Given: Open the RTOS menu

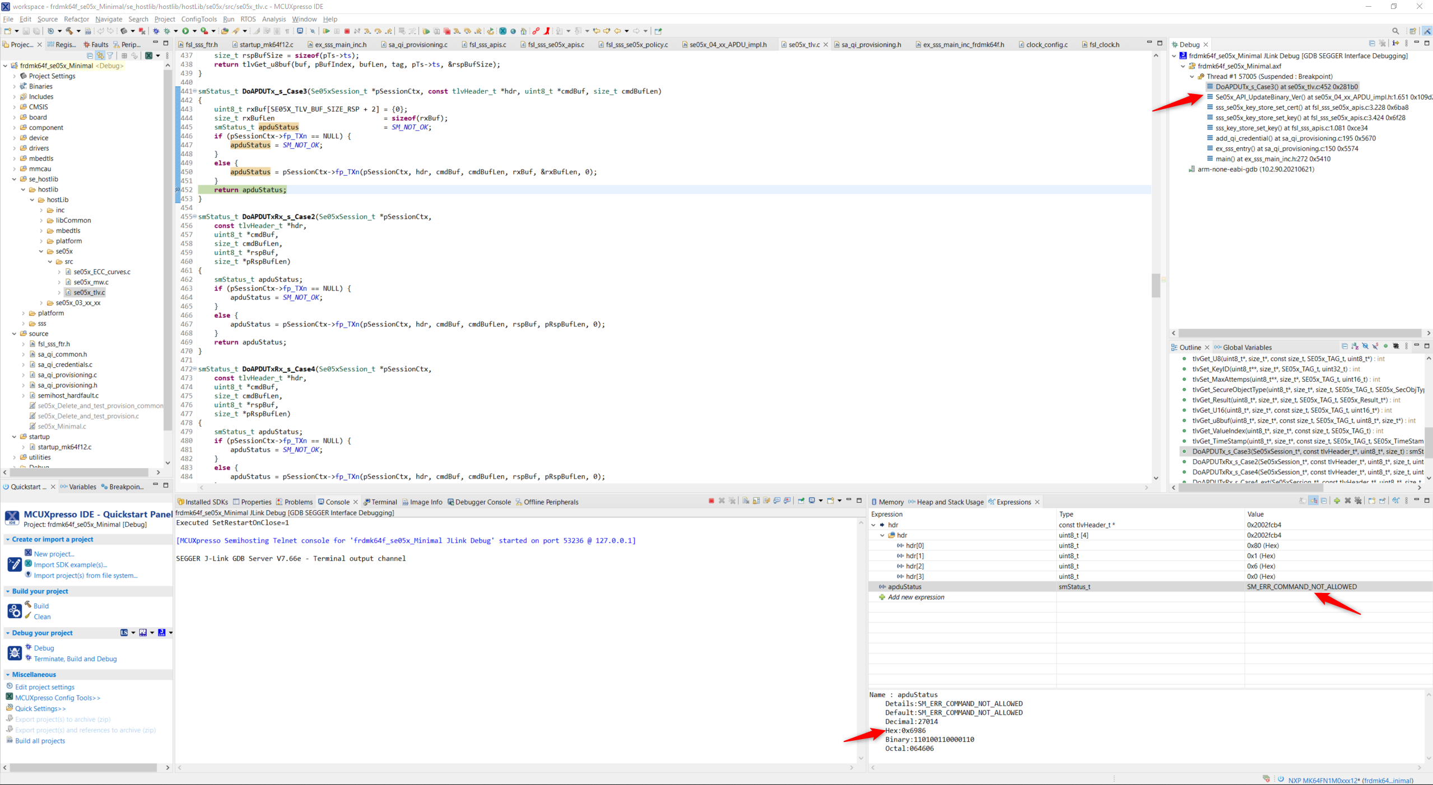Looking at the screenshot, I should point(248,18).
